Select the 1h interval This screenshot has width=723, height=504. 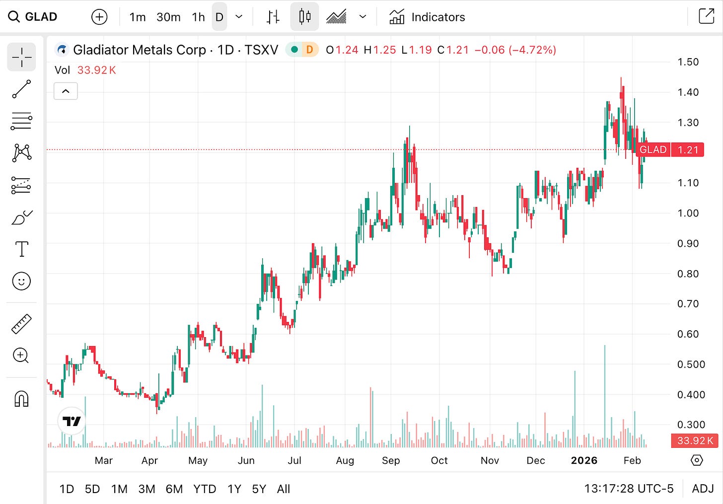point(198,17)
